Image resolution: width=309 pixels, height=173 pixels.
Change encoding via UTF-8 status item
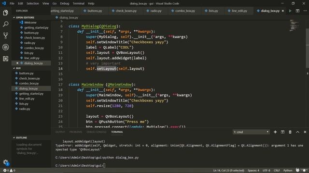[266, 171]
